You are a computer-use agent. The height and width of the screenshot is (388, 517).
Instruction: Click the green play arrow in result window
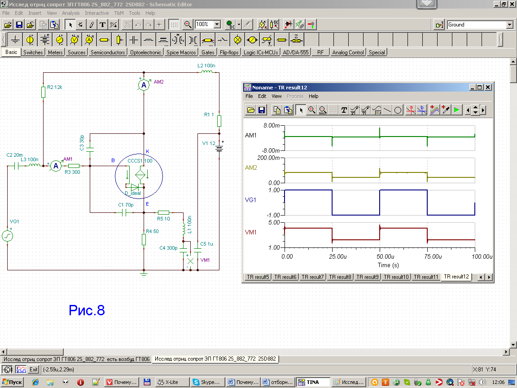coord(456,110)
